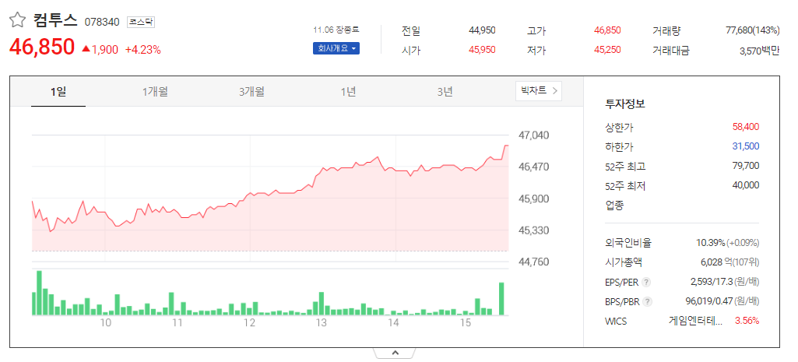Click the change rate +4.23%
Image resolution: width=798 pixels, height=362 pixels.
point(143,50)
